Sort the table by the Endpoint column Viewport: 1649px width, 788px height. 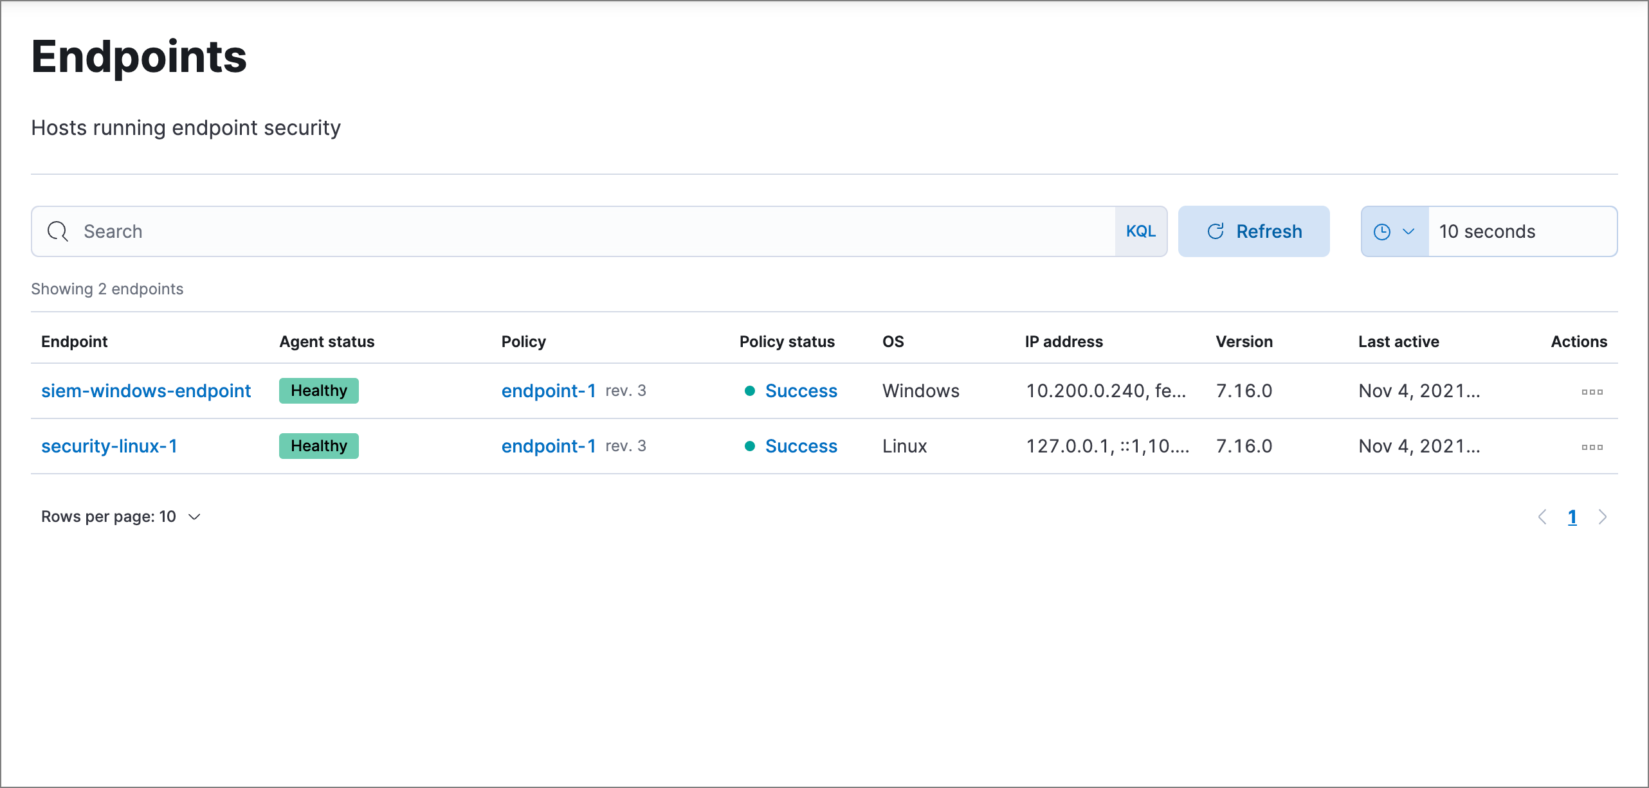pyautogui.click(x=74, y=341)
